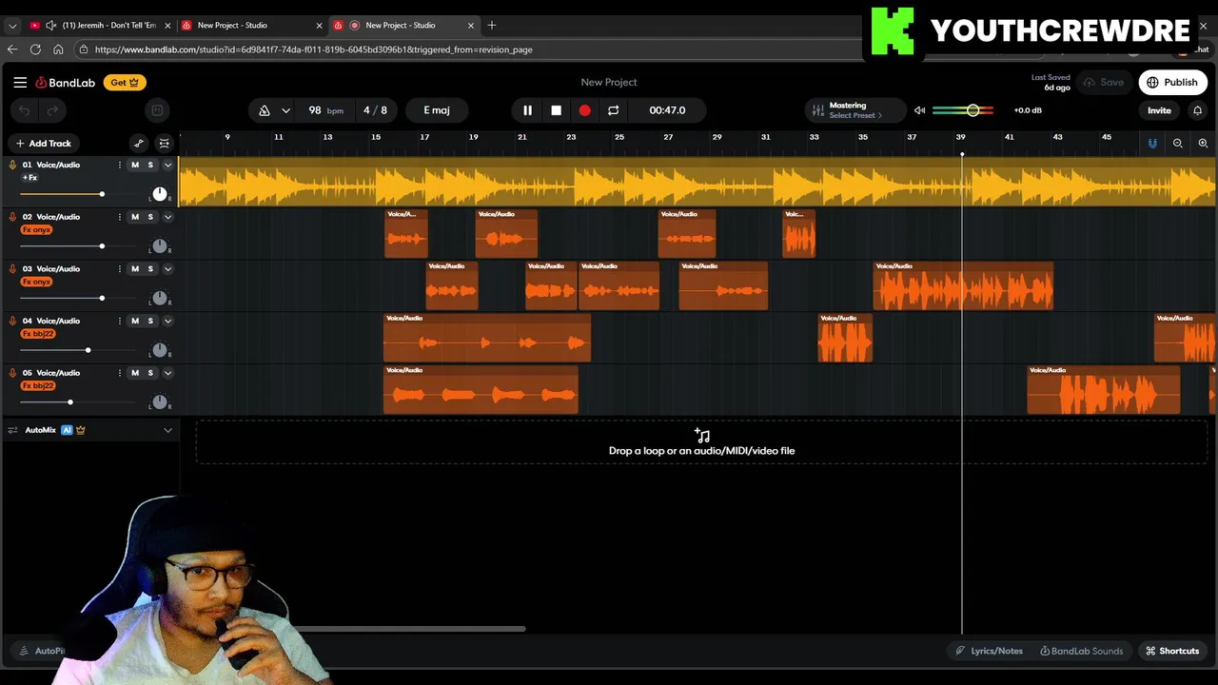Expand track 05 options chevron
Viewport: 1218px width, 685px height.
pyautogui.click(x=167, y=373)
